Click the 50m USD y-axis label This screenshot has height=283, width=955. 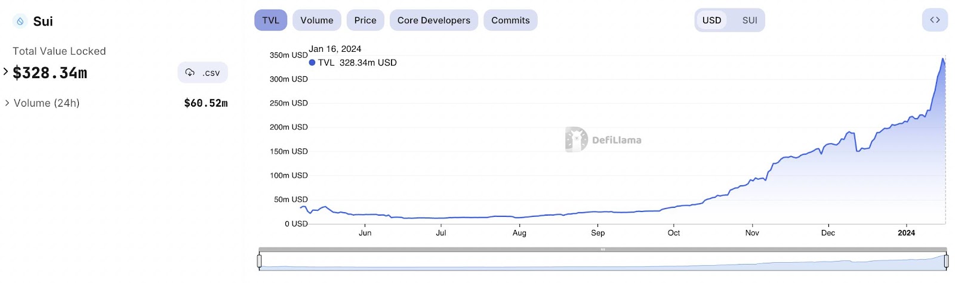(291, 200)
